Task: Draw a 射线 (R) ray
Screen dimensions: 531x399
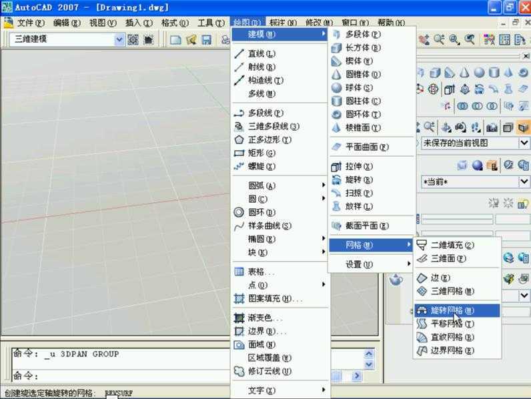Action: click(x=280, y=67)
